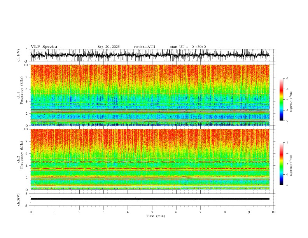Click the date text "Sep. 20, 2025"

tap(108, 47)
